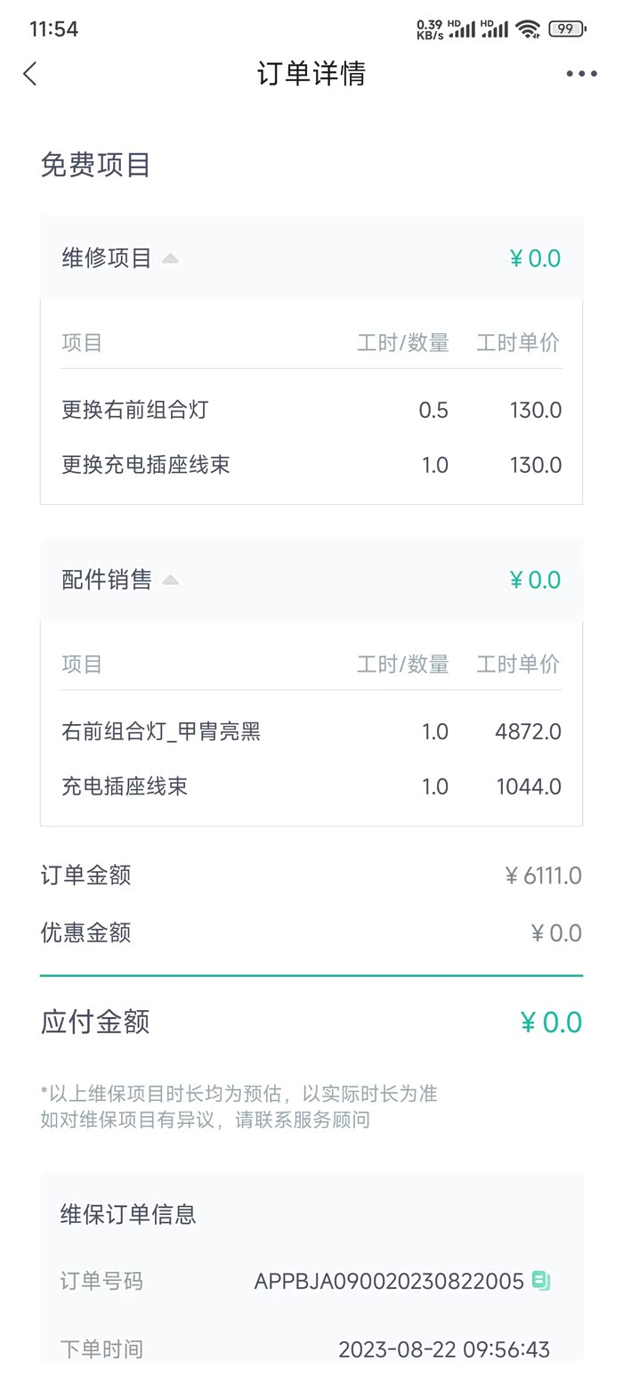Viewport: 623px width, 1385px height.
Task: Open the three-dot more options menu
Action: pyautogui.click(x=581, y=74)
